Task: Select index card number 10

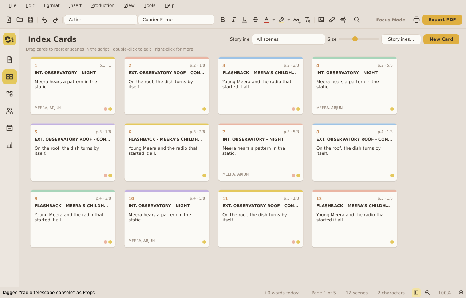Action: point(167,219)
